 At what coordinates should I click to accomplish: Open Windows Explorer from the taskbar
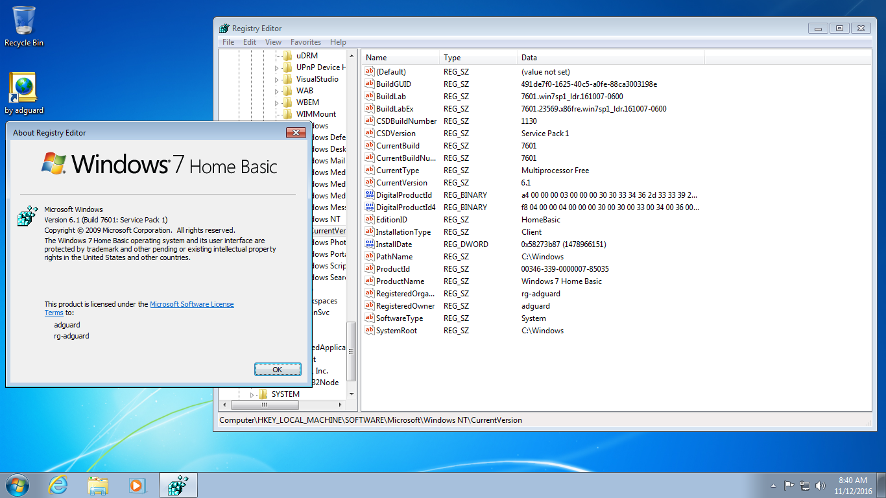click(98, 485)
